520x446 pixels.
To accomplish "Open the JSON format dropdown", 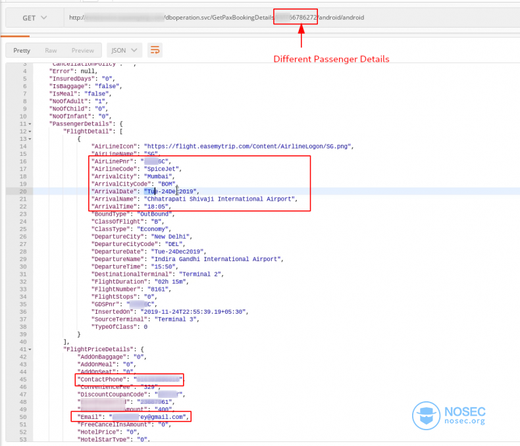I will tap(124, 51).
